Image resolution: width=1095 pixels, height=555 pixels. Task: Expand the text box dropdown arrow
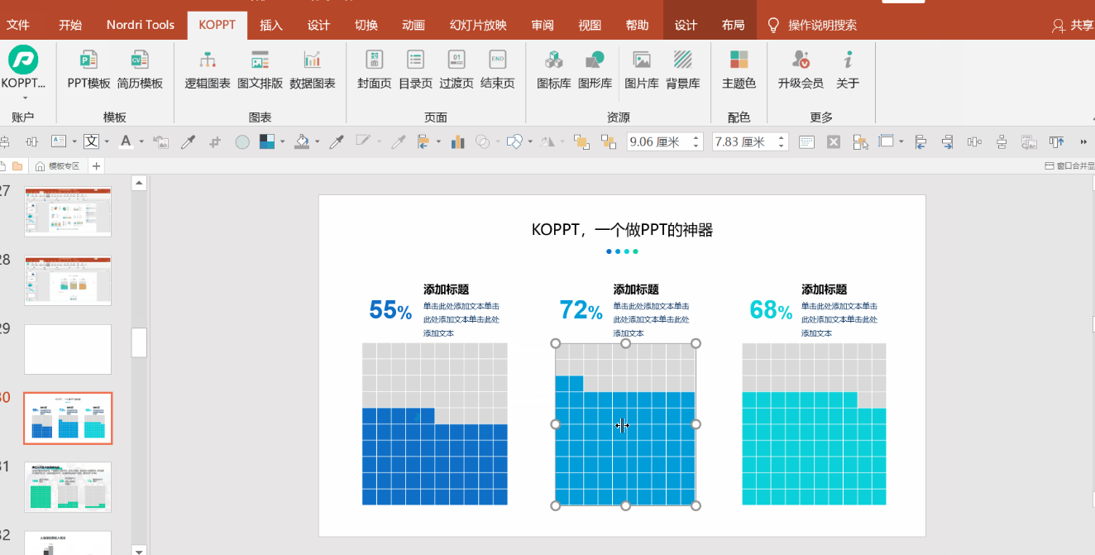click(74, 141)
